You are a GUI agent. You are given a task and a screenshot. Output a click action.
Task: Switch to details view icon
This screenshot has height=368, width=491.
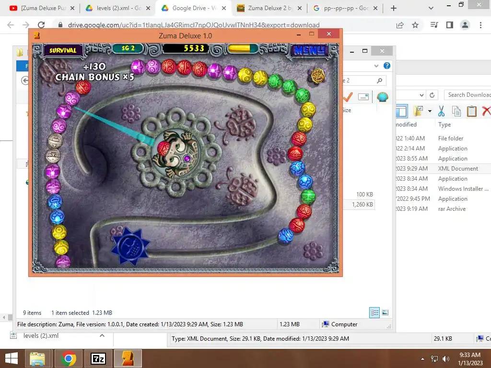click(374, 312)
